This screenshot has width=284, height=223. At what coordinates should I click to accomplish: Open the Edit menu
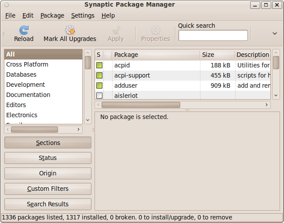click(28, 15)
